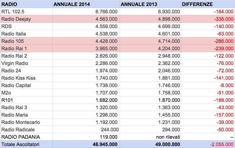Image resolution: width=235 pixels, height=148 pixels.
Task: Select the 4.428.000 Radio 105 value
Action: [106, 41]
